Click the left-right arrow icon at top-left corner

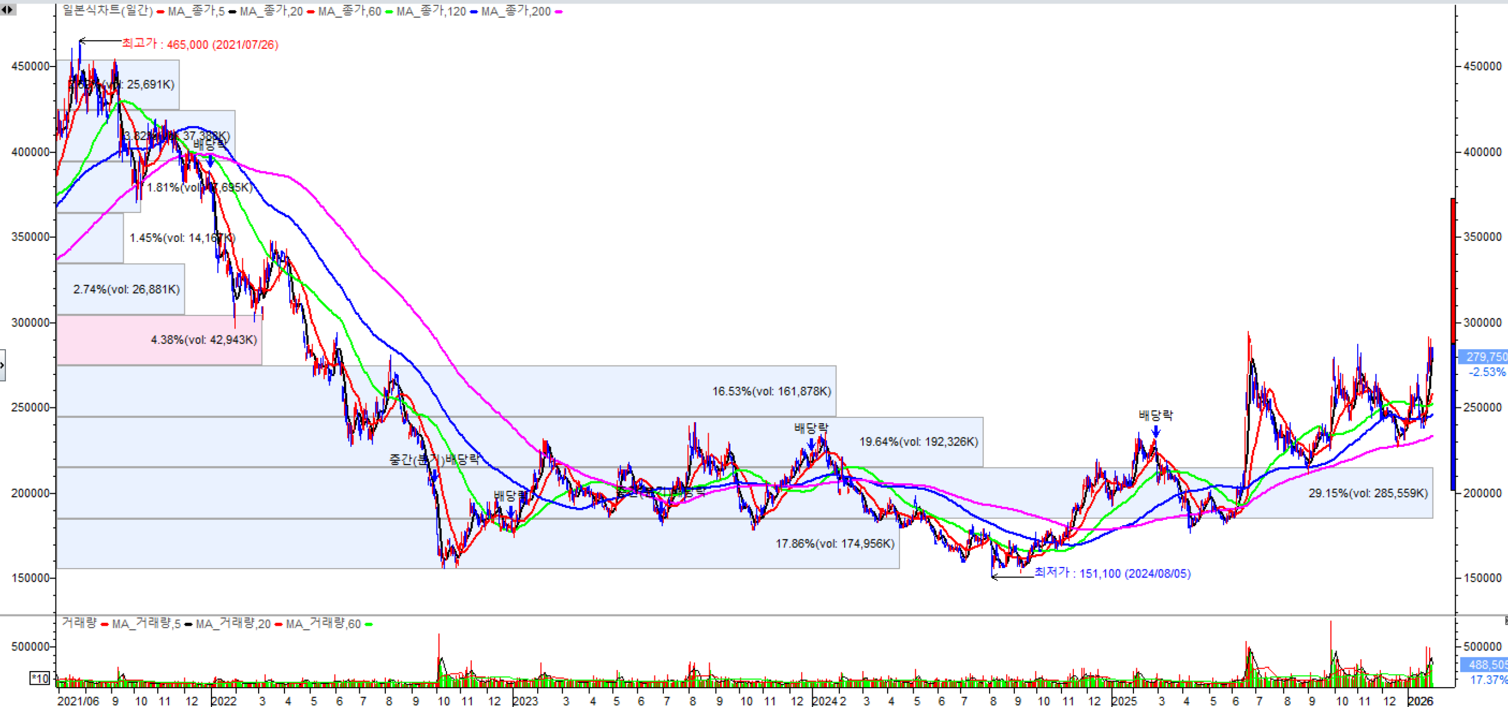click(7, 9)
